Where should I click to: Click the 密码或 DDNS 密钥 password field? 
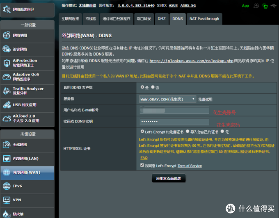174,122
